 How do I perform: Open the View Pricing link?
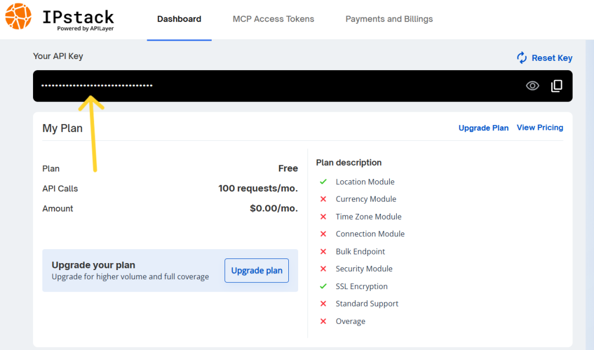pyautogui.click(x=540, y=127)
